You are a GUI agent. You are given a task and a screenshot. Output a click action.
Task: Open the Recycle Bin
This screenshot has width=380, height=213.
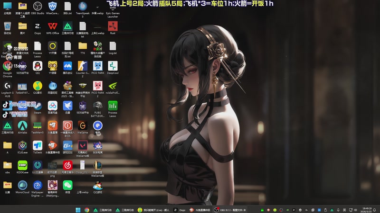tap(8, 28)
